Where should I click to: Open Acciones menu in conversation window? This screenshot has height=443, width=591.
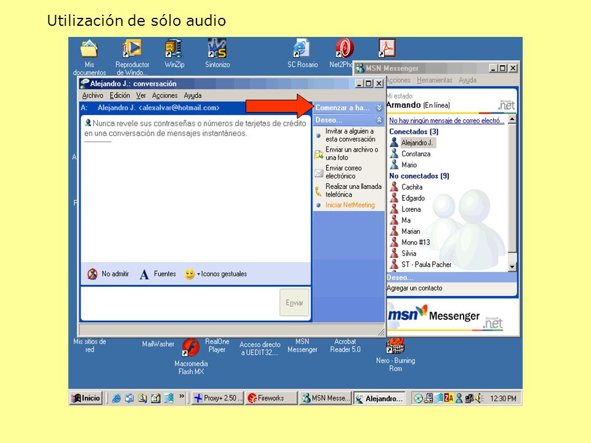[165, 96]
